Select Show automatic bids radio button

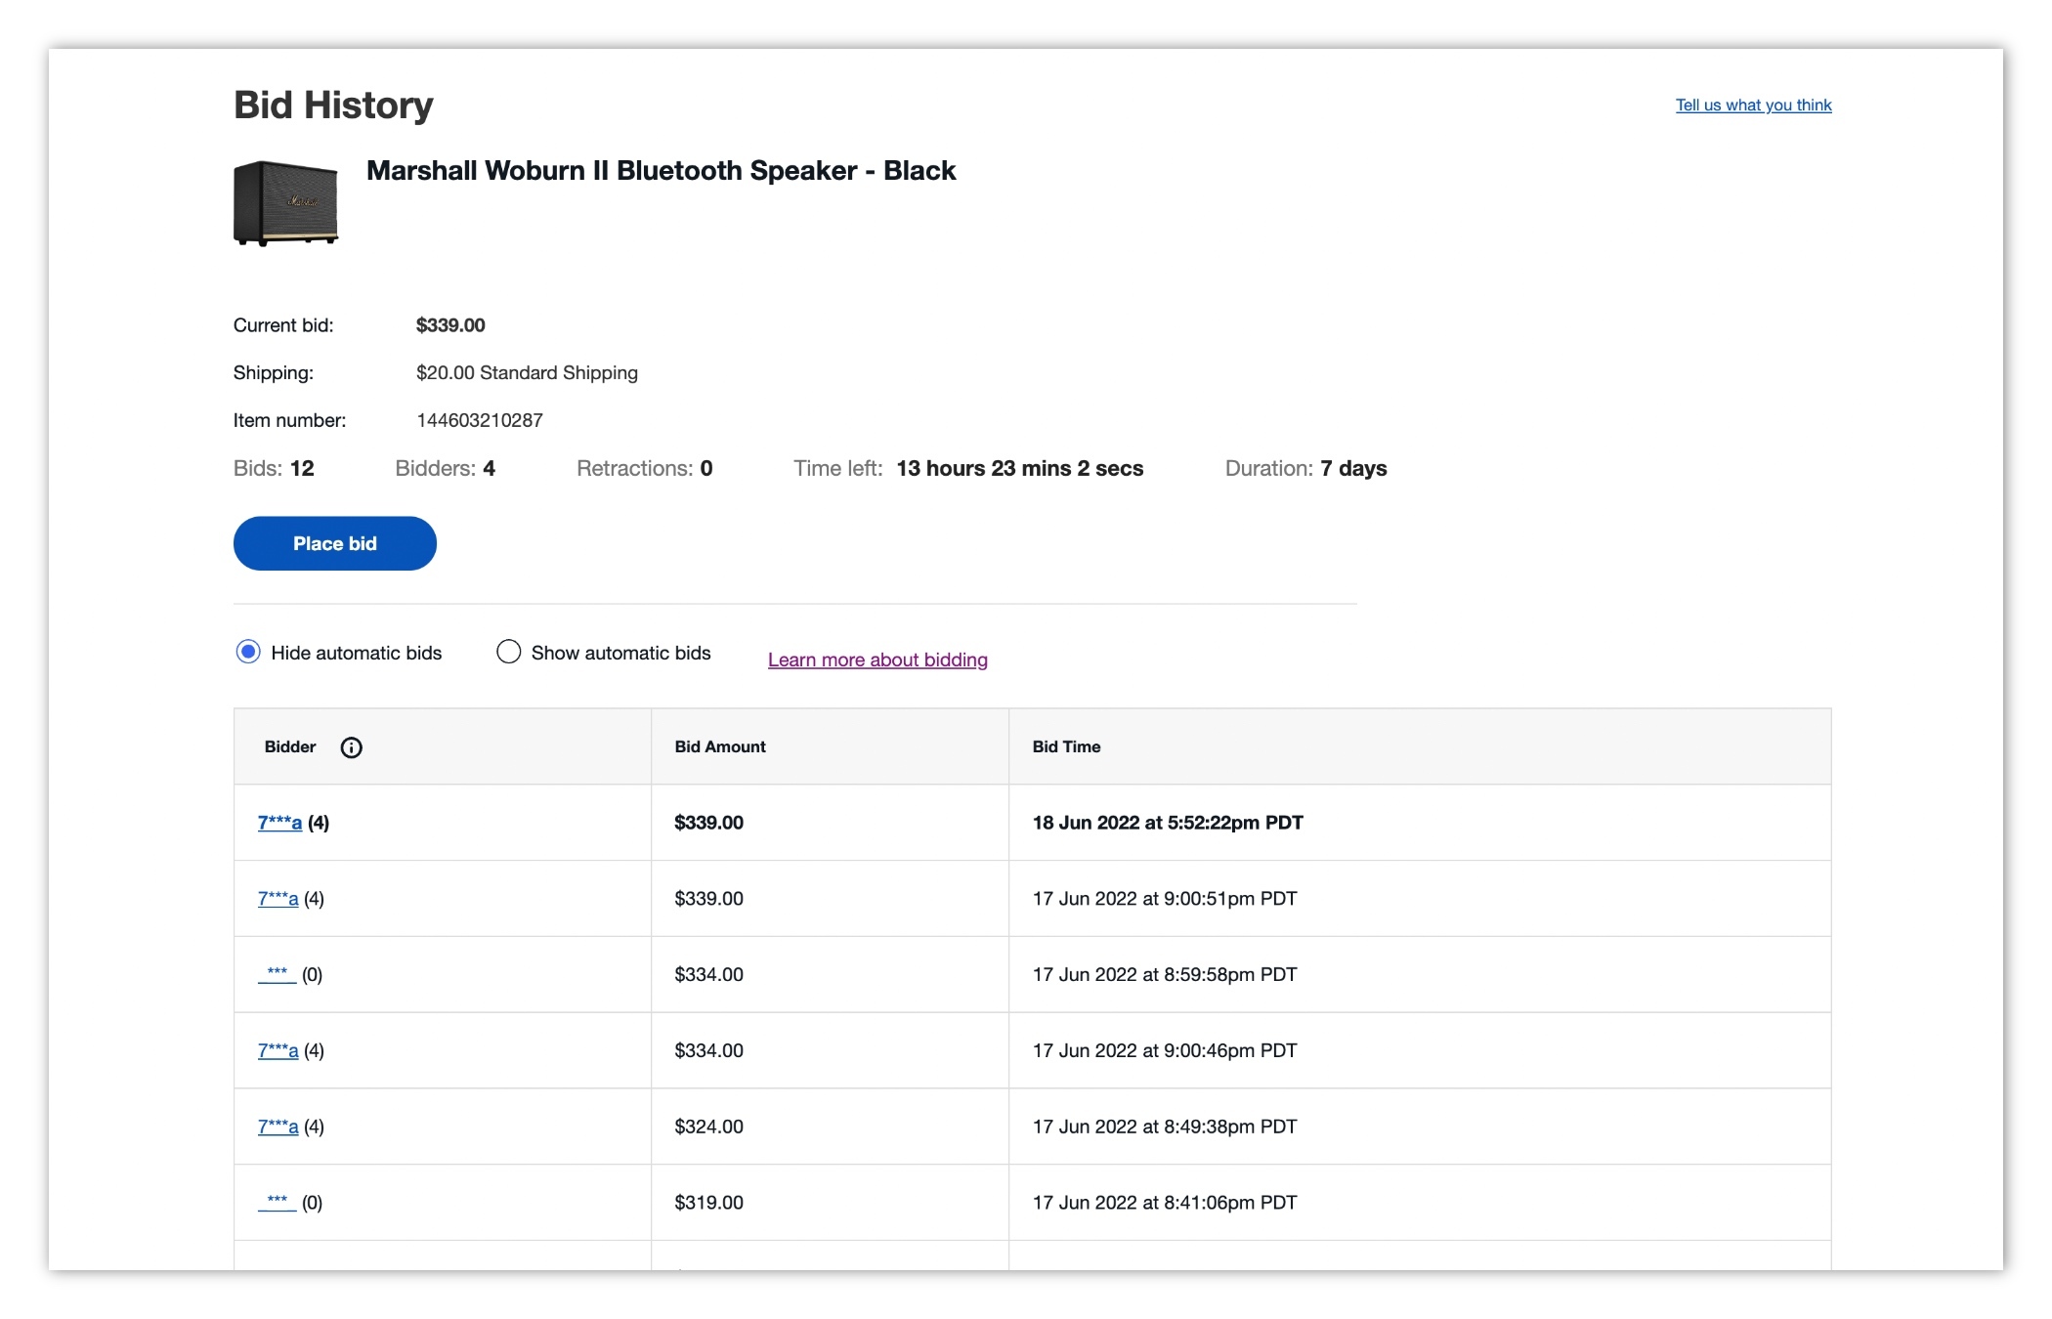coord(508,652)
